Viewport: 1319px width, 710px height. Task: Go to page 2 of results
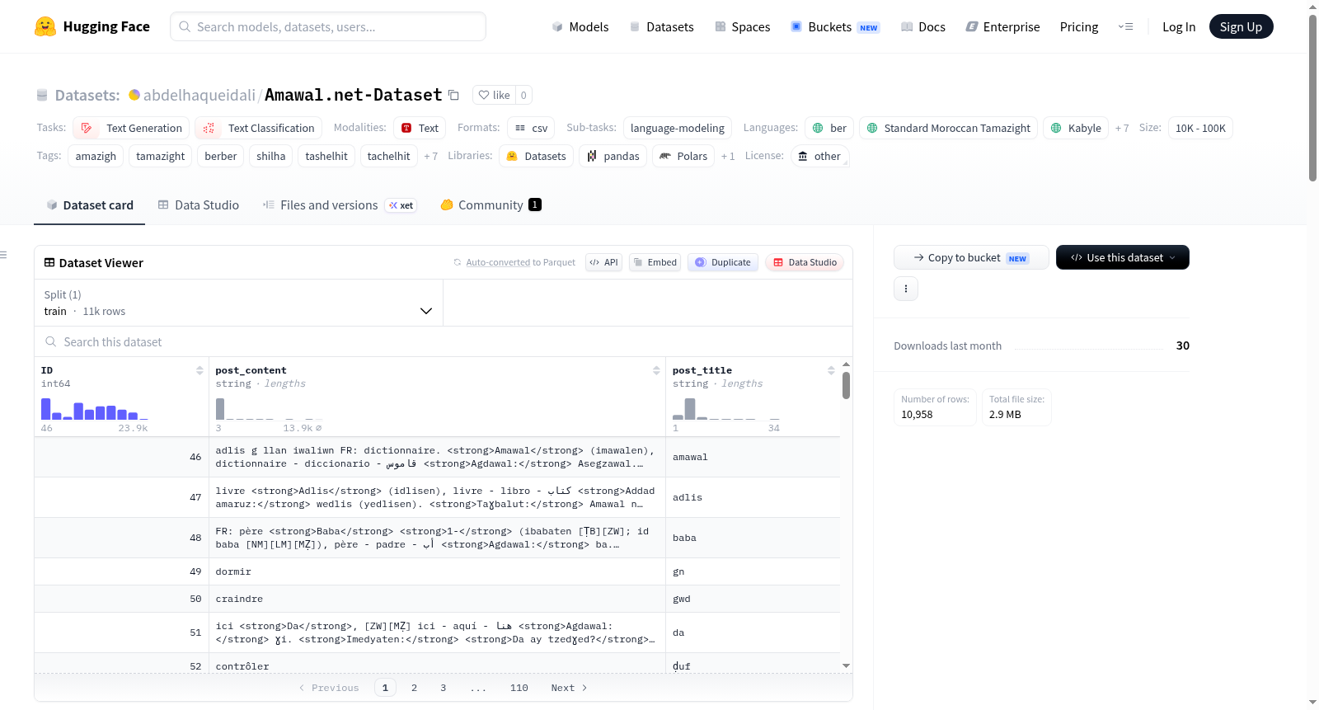414,688
